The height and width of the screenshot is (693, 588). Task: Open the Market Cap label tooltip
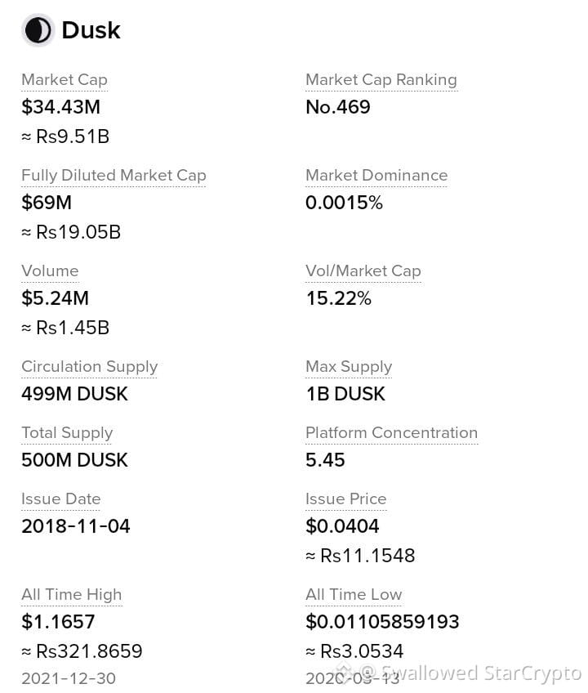click(65, 80)
